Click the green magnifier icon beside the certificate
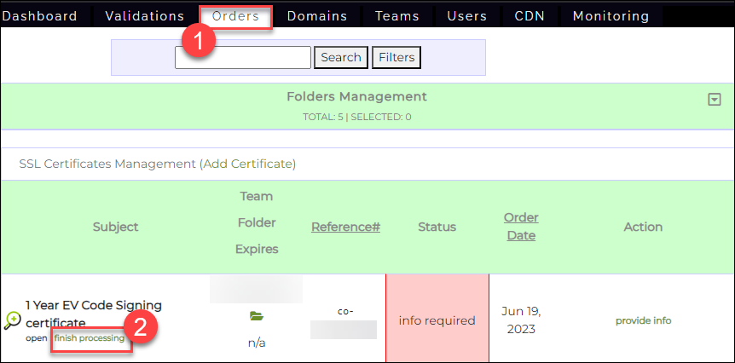The width and height of the screenshot is (735, 363). (12, 320)
